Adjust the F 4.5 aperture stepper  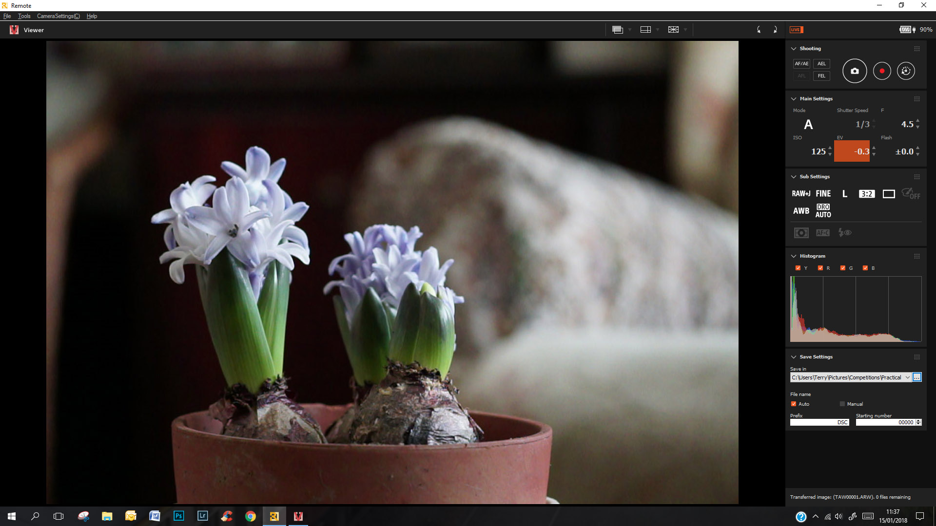click(917, 124)
